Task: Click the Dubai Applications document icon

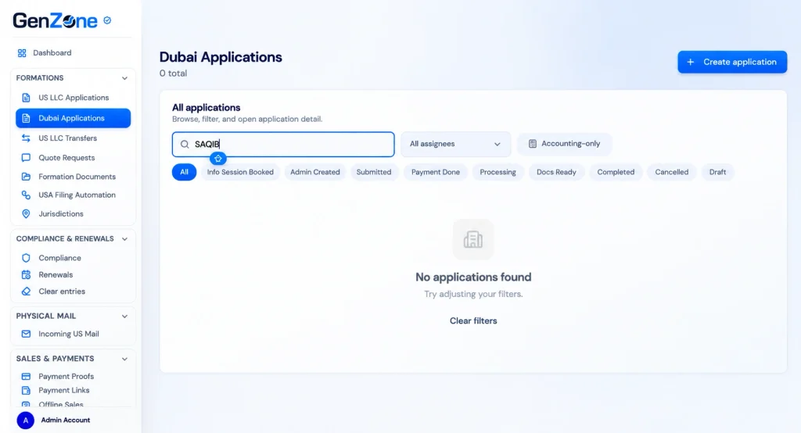Action: [x=26, y=118]
